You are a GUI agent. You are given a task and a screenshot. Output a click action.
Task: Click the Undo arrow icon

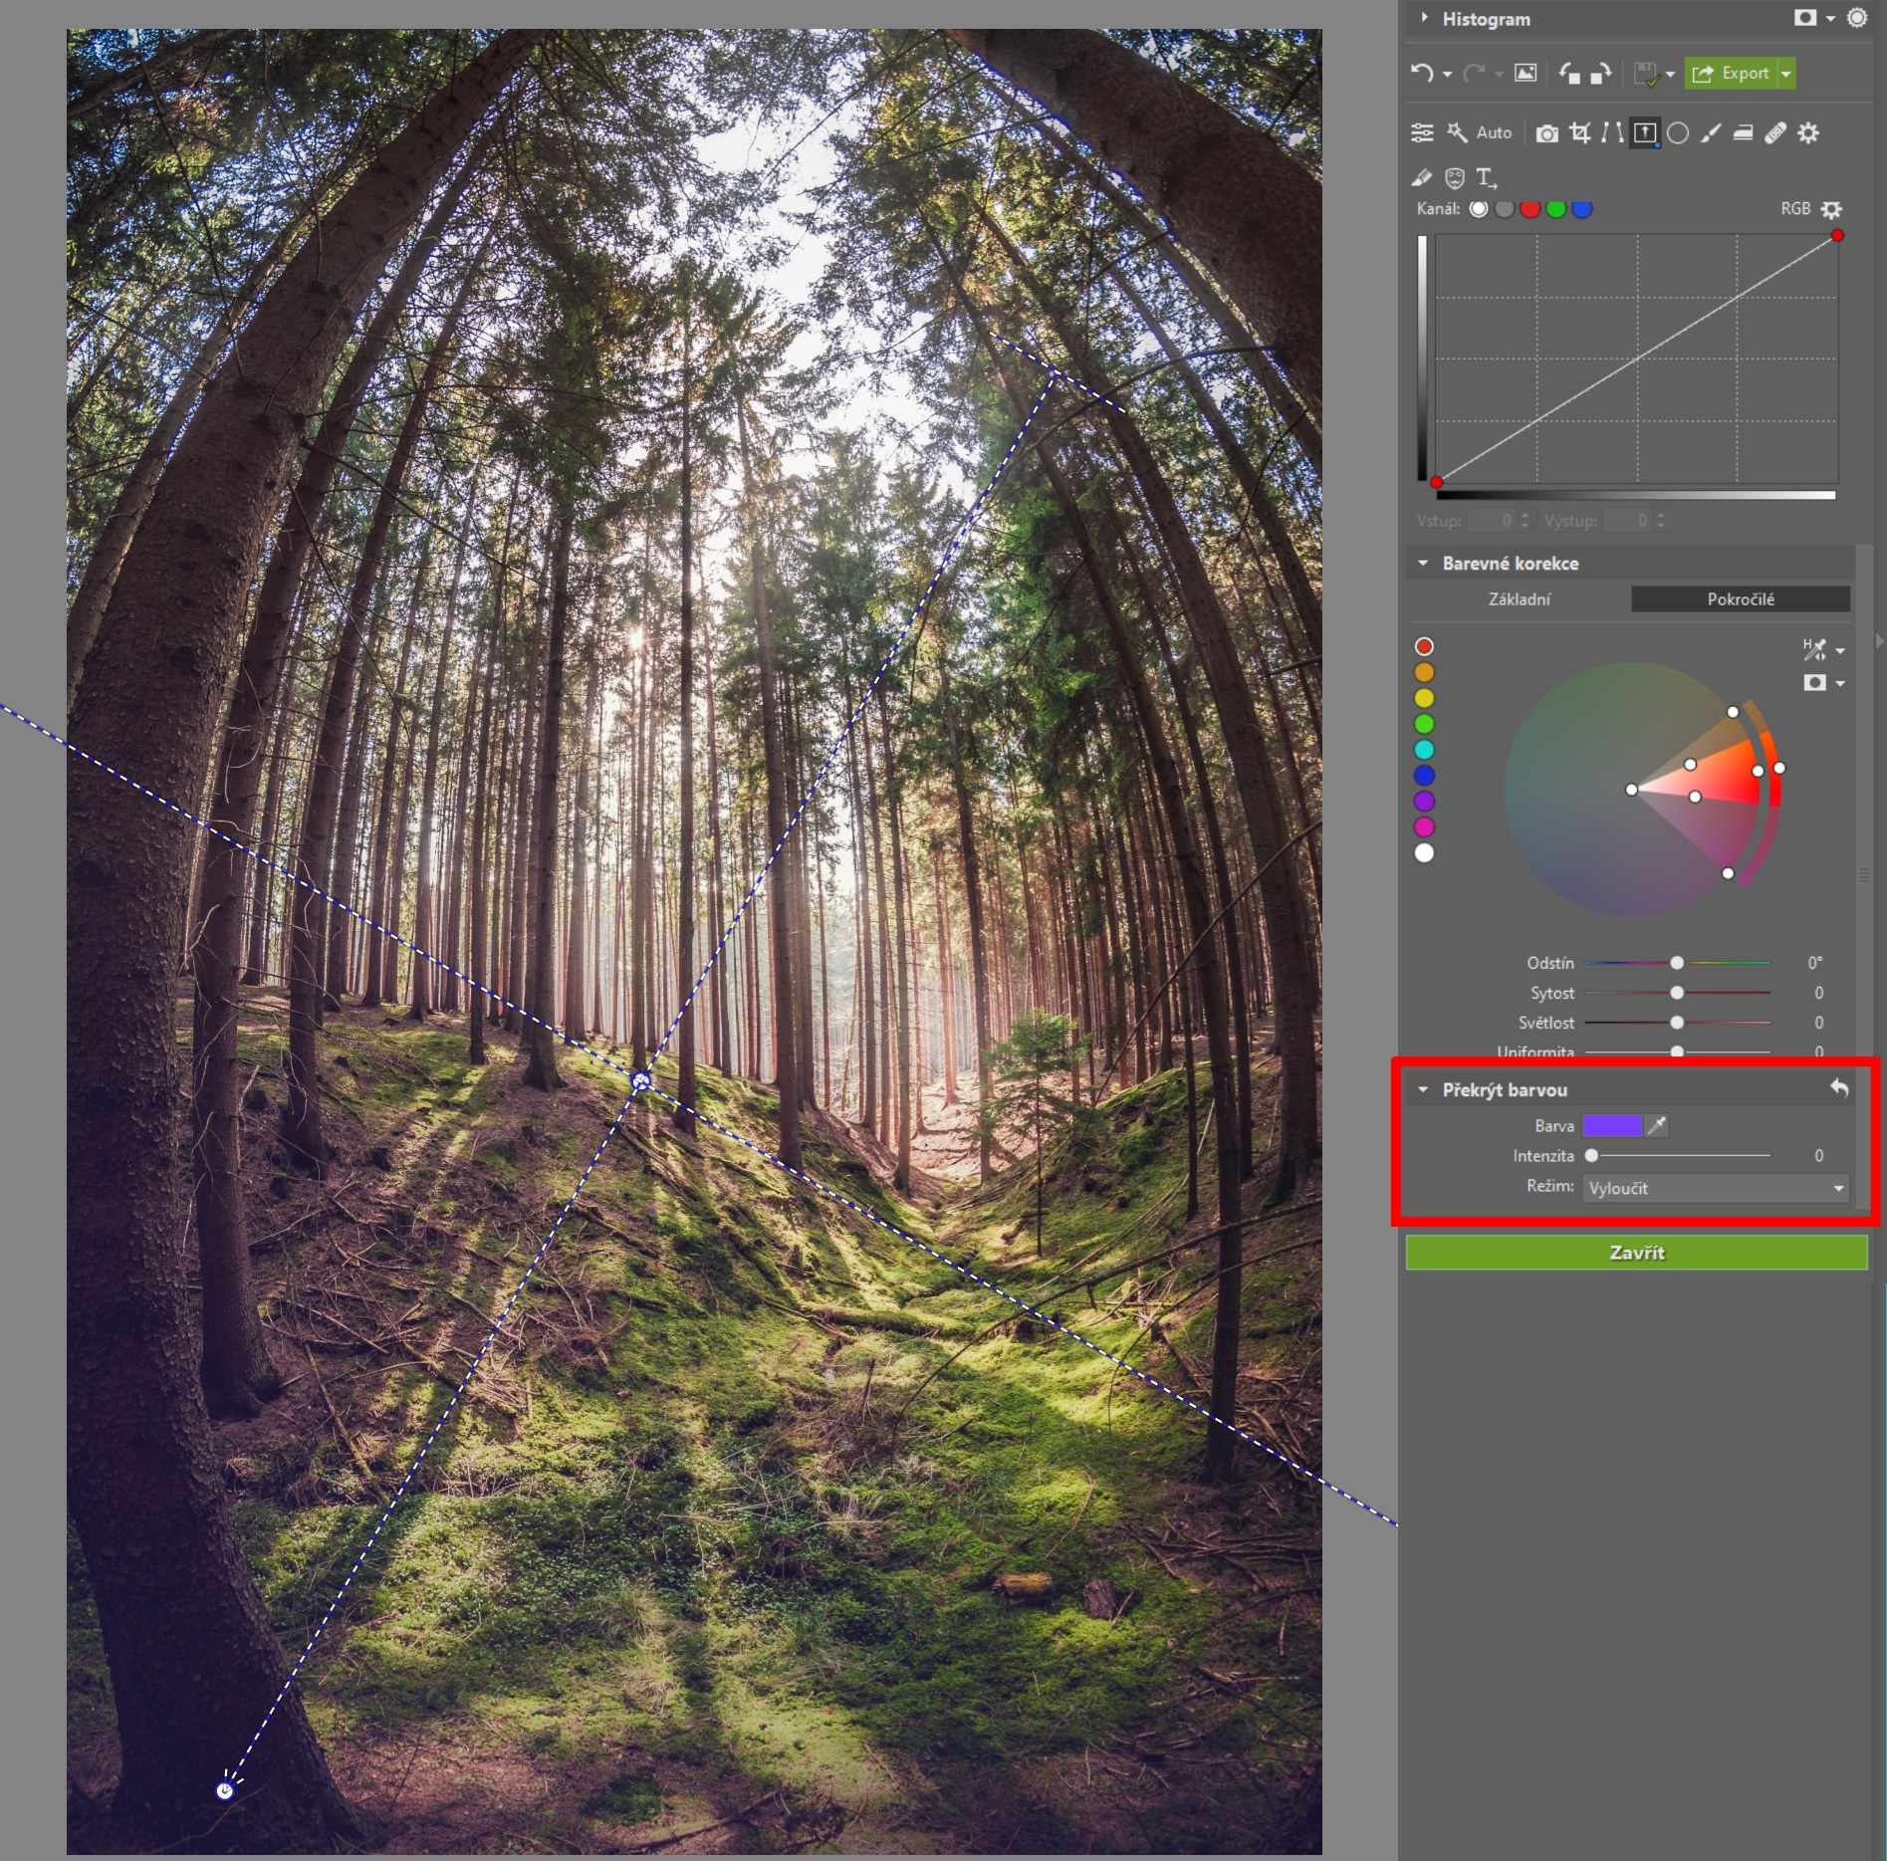click(1422, 73)
